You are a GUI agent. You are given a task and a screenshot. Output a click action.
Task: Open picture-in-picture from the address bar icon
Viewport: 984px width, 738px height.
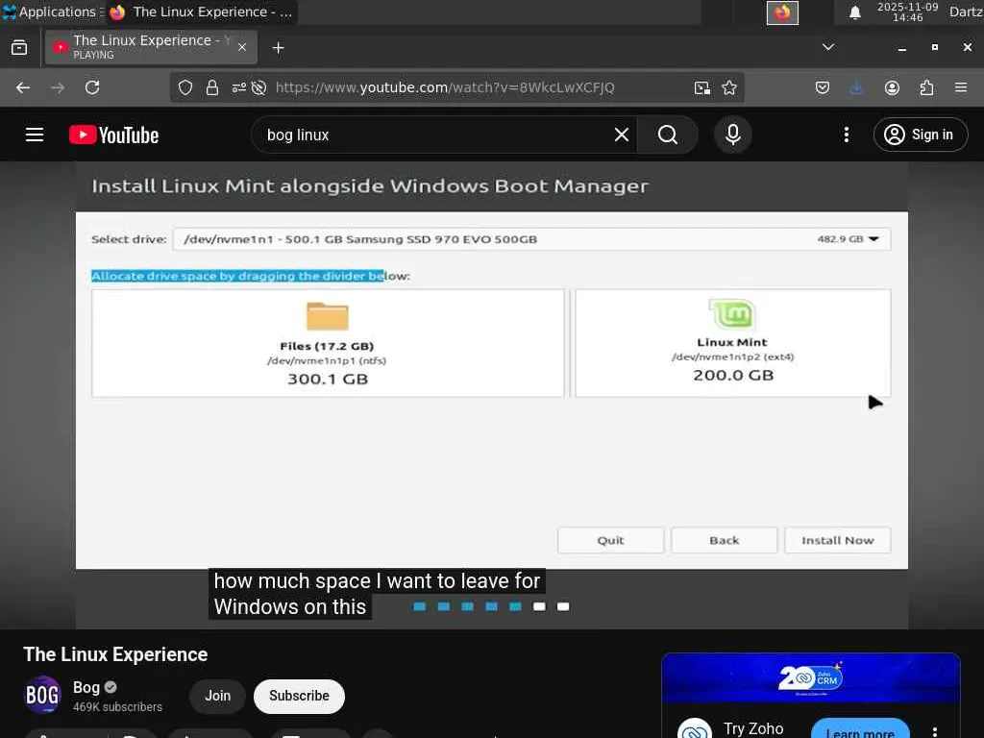702,87
